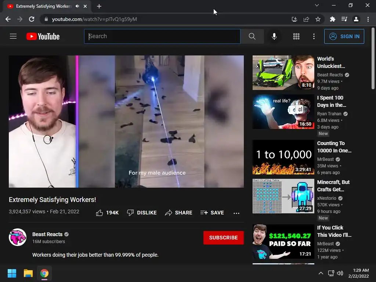
Task: Open the taskbar clock and date
Action: click(359, 273)
